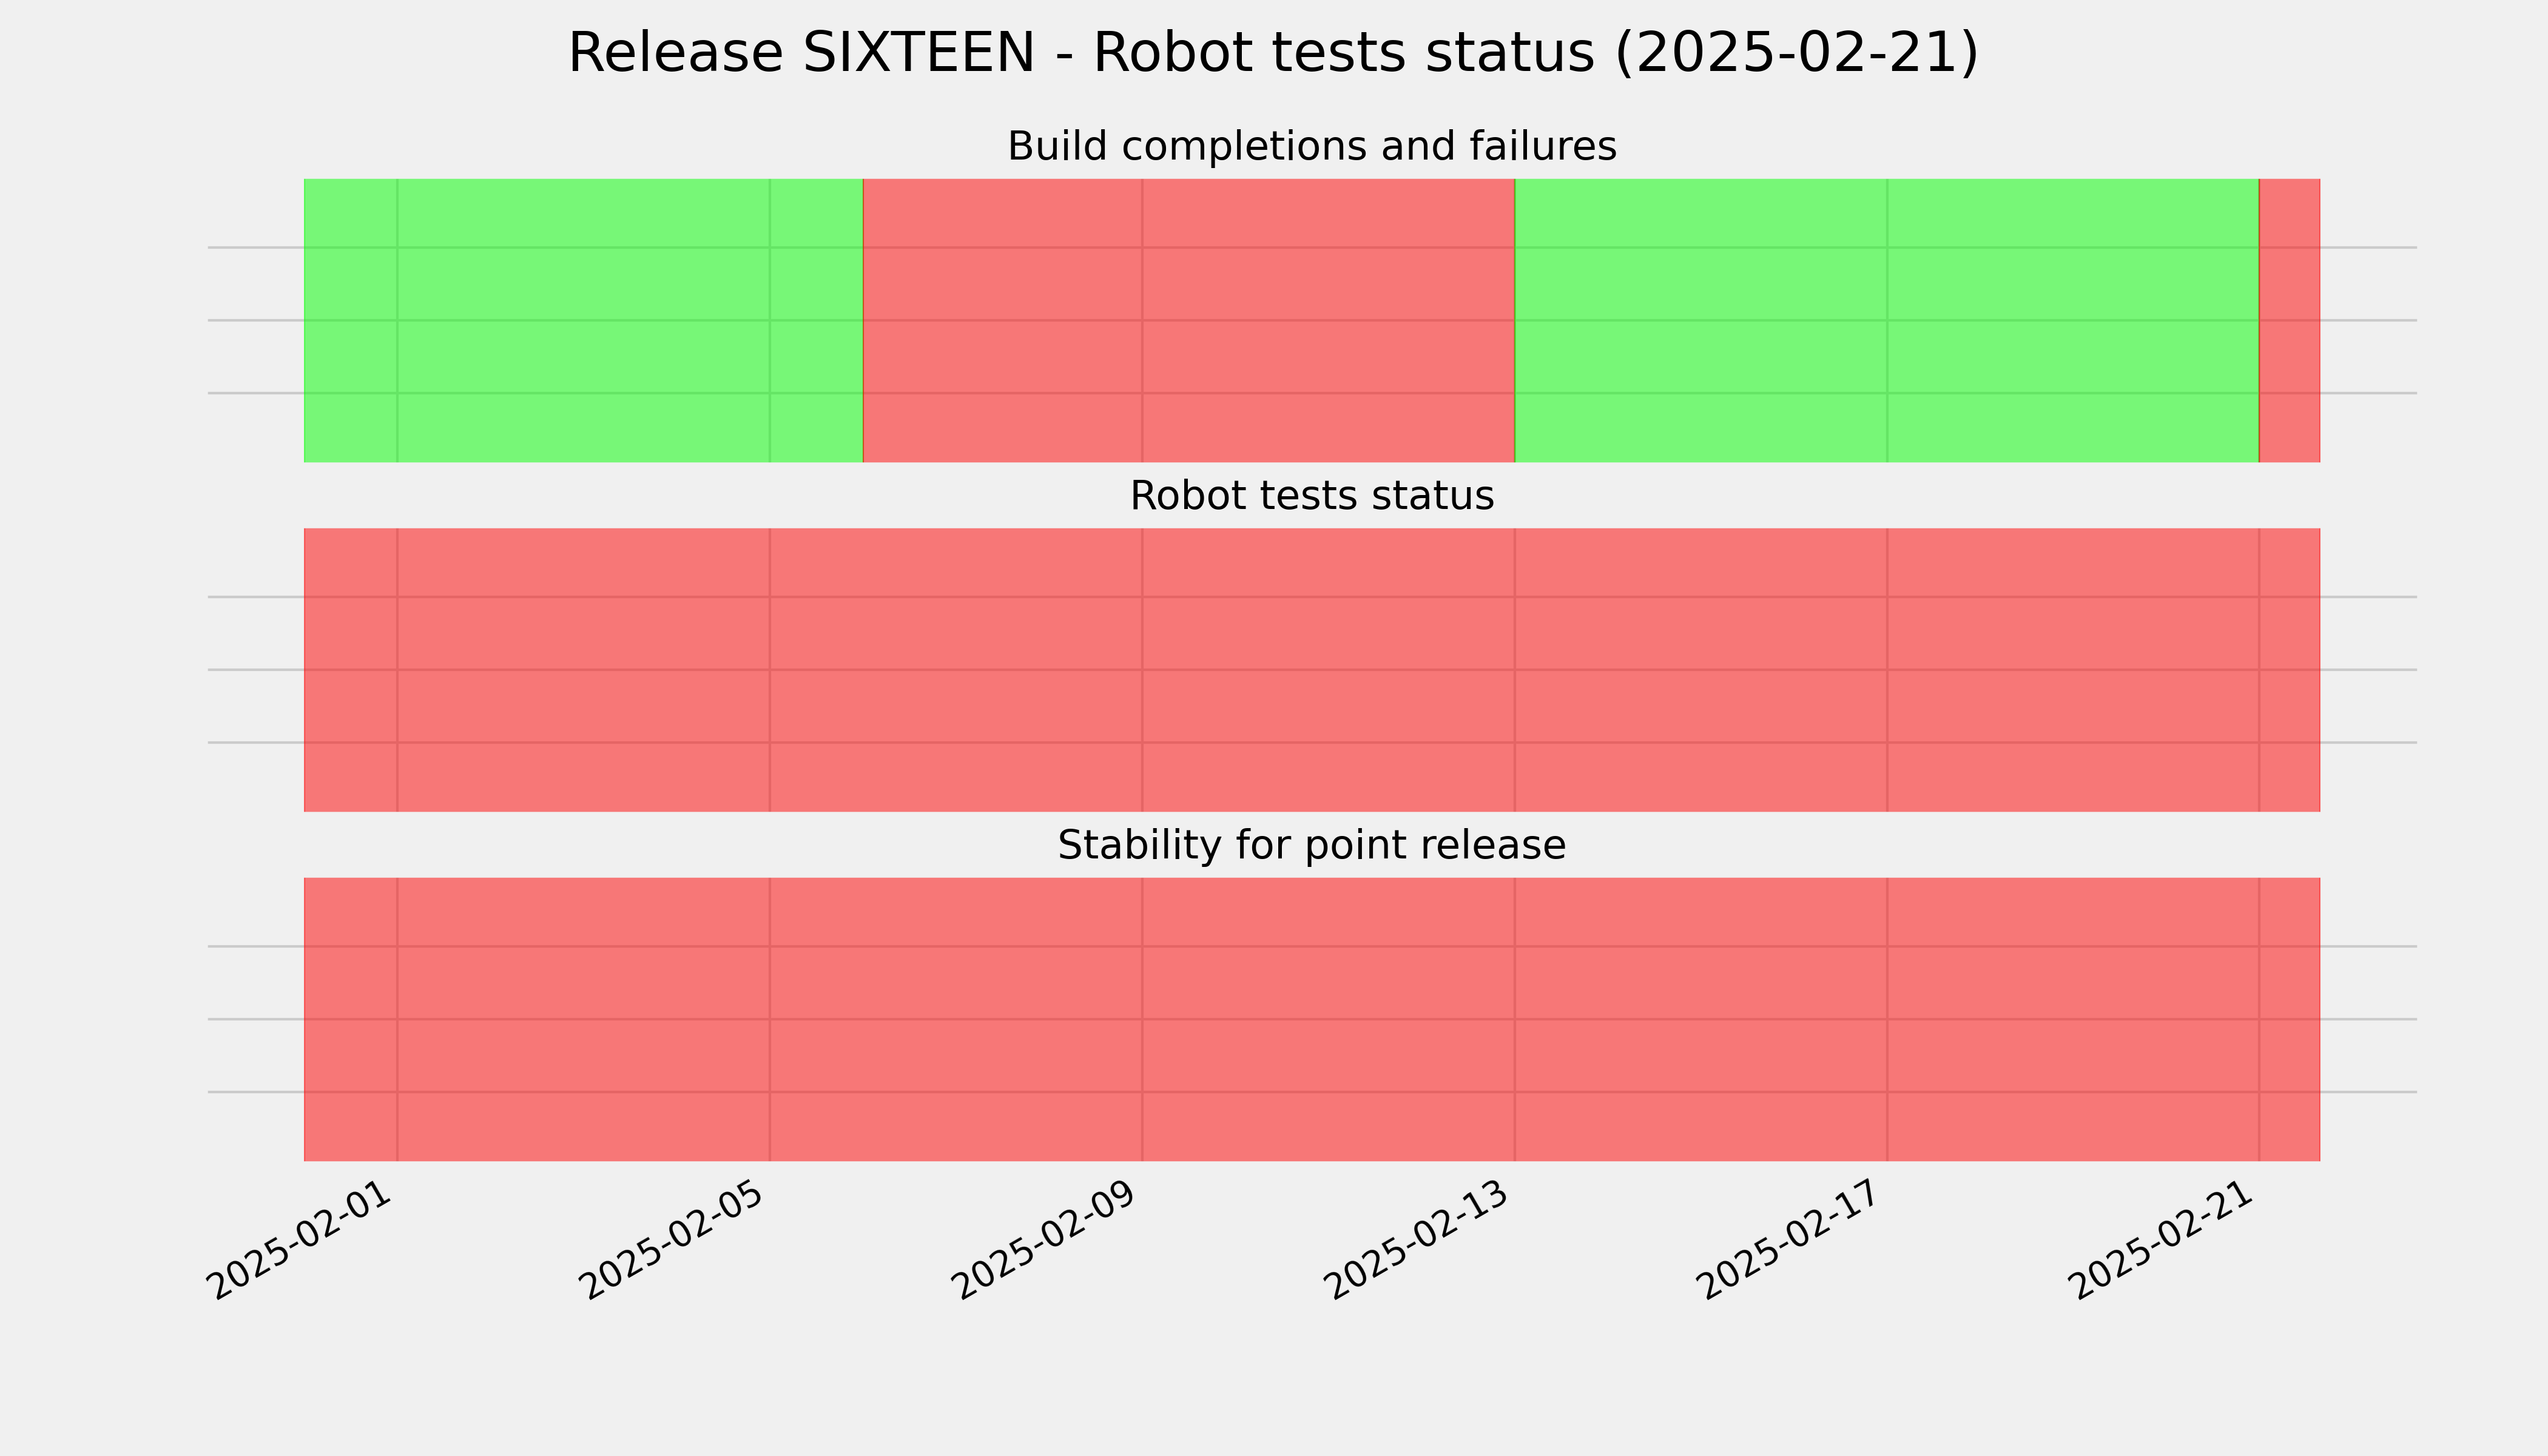The width and height of the screenshot is (2548, 1456).
Task: Click the 2025-02-13 axis date label
Action: [1418, 1241]
